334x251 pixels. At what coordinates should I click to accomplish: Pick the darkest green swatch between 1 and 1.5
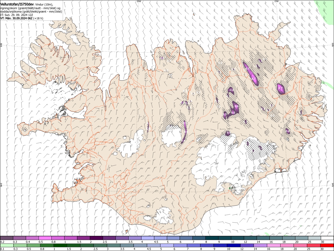click(x=60, y=245)
